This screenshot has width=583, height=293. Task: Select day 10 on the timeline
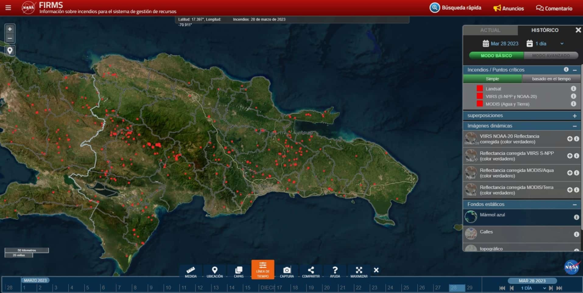[168, 288]
